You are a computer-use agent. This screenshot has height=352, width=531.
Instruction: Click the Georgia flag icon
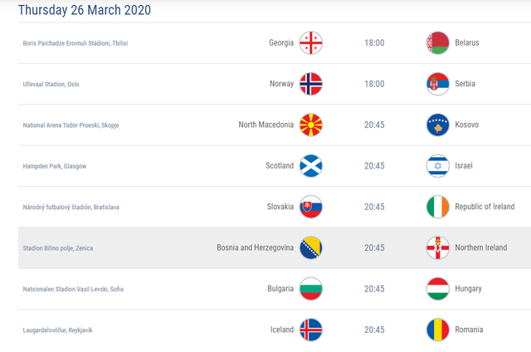coord(311,43)
